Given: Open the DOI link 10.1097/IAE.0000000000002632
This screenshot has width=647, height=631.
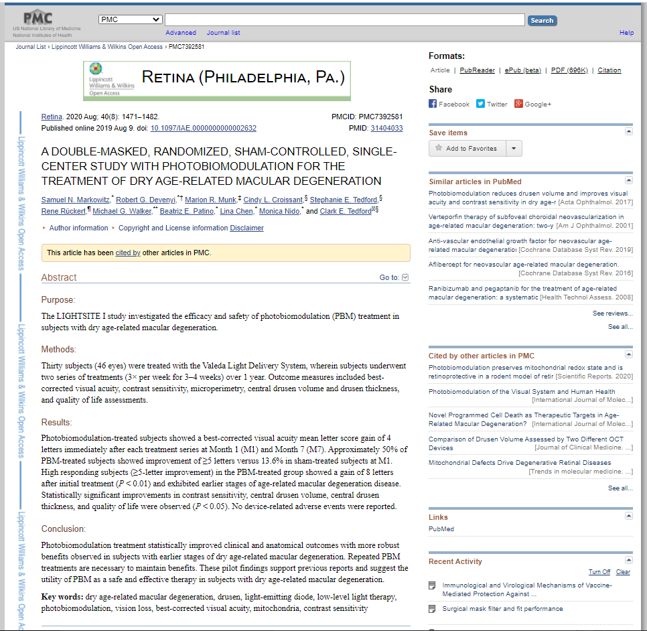Looking at the screenshot, I should (x=204, y=128).
